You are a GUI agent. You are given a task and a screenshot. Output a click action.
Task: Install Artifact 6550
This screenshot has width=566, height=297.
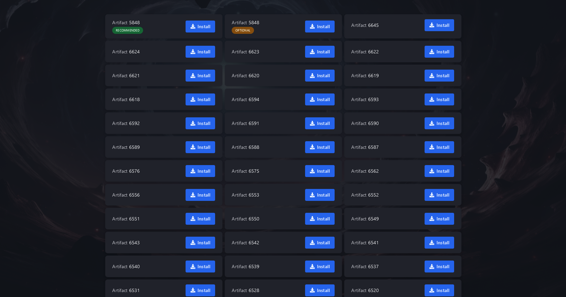320,219
